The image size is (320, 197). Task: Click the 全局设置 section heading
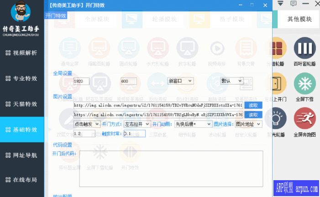[x=63, y=73]
